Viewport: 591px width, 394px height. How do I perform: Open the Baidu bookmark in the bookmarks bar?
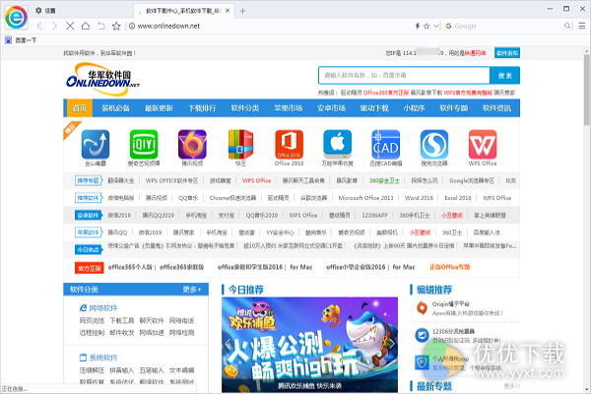pyautogui.click(x=21, y=40)
